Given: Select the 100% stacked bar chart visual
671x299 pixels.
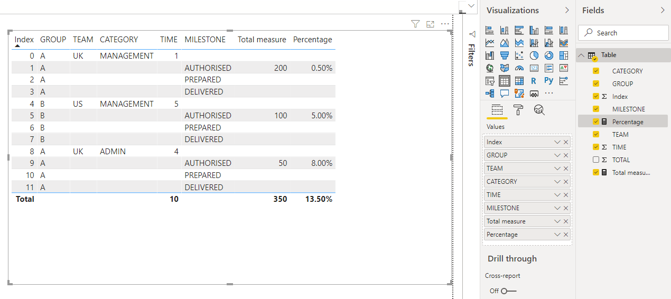Looking at the screenshot, I should (548, 30).
